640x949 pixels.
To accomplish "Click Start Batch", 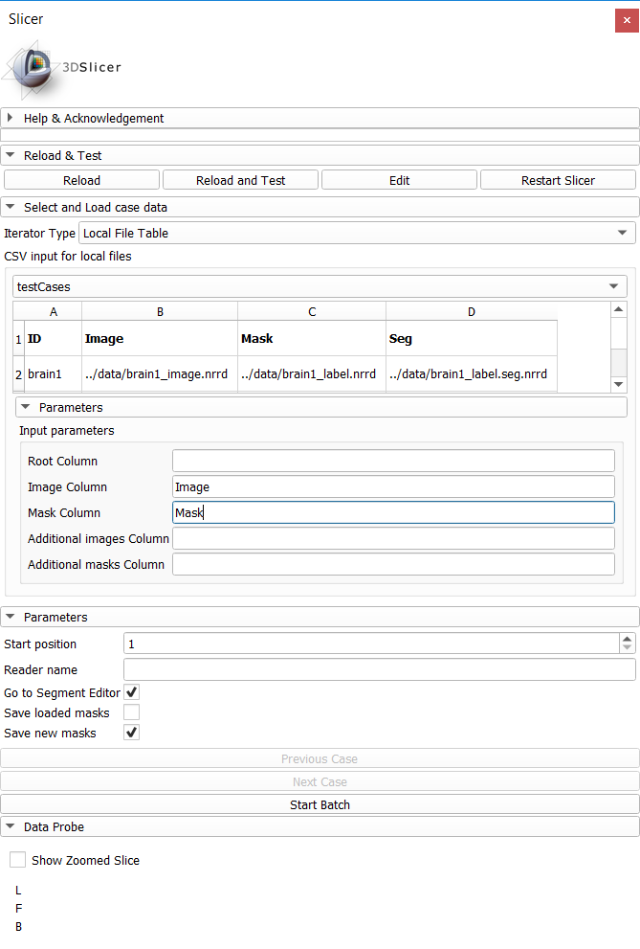I will [320, 804].
